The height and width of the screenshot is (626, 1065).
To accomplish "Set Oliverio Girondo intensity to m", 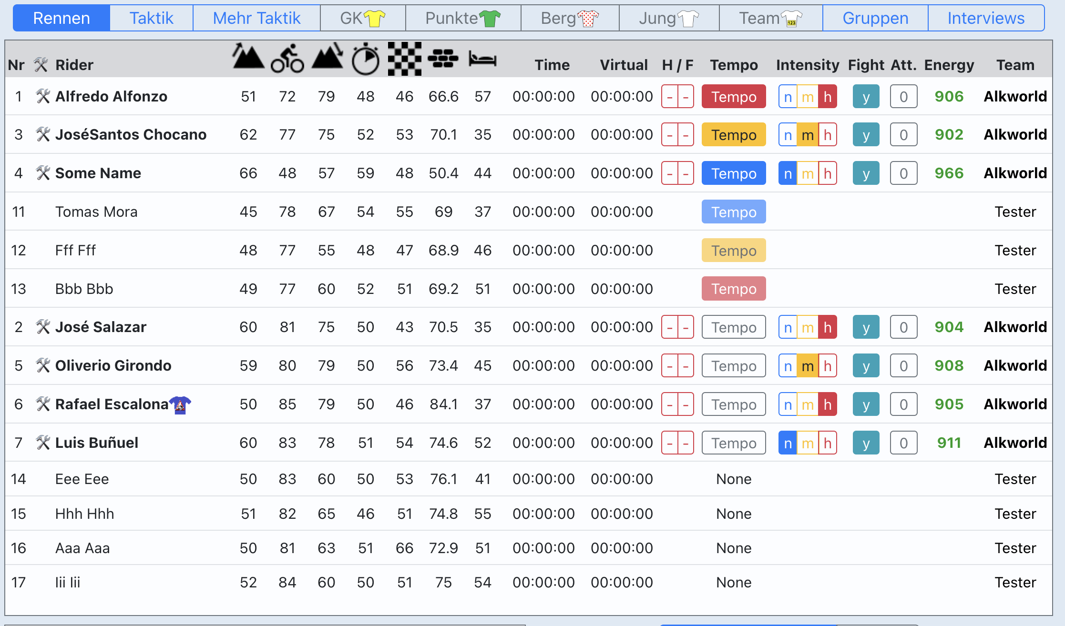I will pyautogui.click(x=808, y=366).
